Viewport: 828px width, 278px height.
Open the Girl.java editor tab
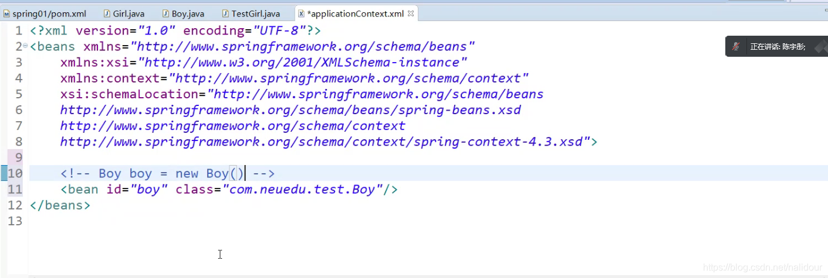pos(124,13)
